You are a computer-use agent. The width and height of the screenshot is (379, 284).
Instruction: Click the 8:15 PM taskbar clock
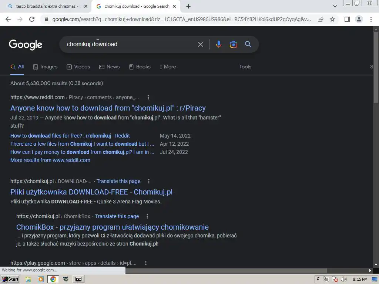tap(360, 280)
